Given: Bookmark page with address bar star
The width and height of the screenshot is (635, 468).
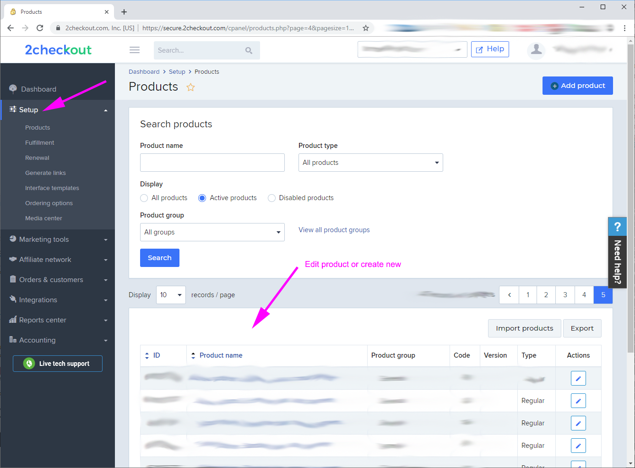Looking at the screenshot, I should [x=366, y=28].
